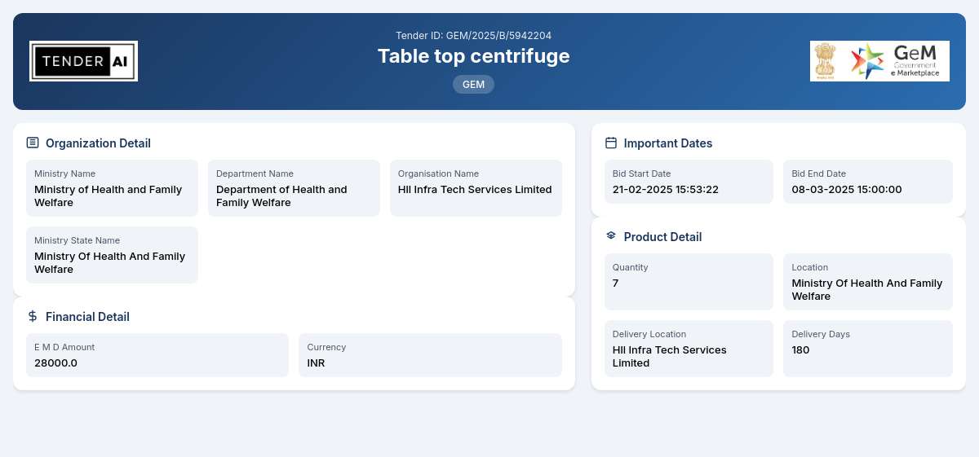
Task: Click the Organization Detail list icon
Action: point(33,143)
